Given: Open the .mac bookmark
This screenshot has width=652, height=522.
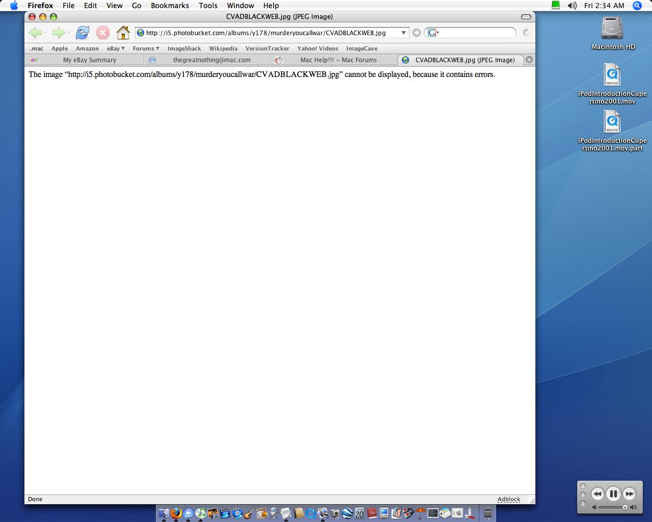Looking at the screenshot, I should pyautogui.click(x=37, y=48).
